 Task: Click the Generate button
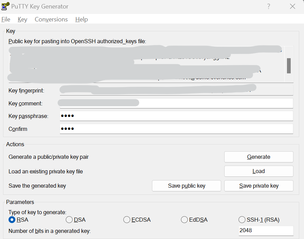(258, 157)
